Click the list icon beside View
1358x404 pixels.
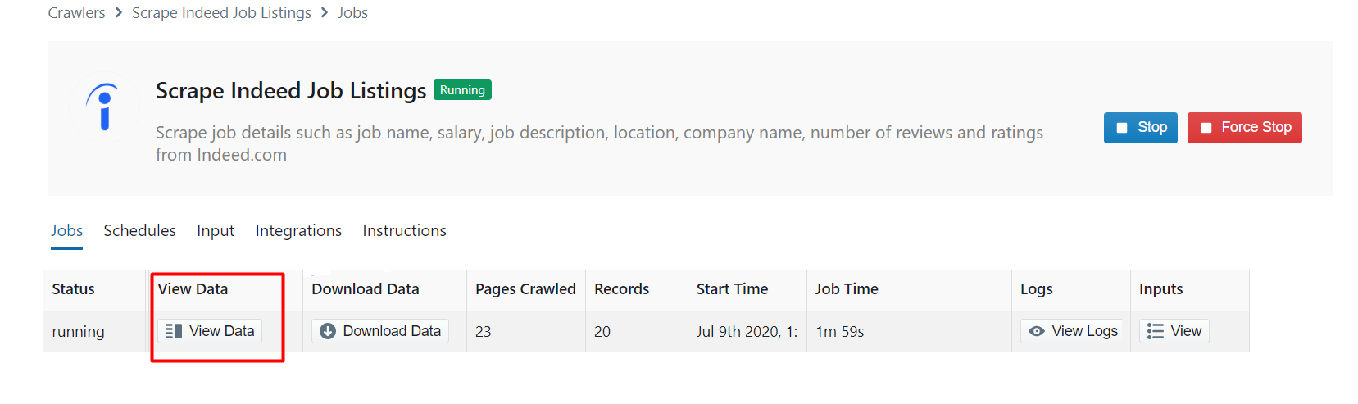1156,331
